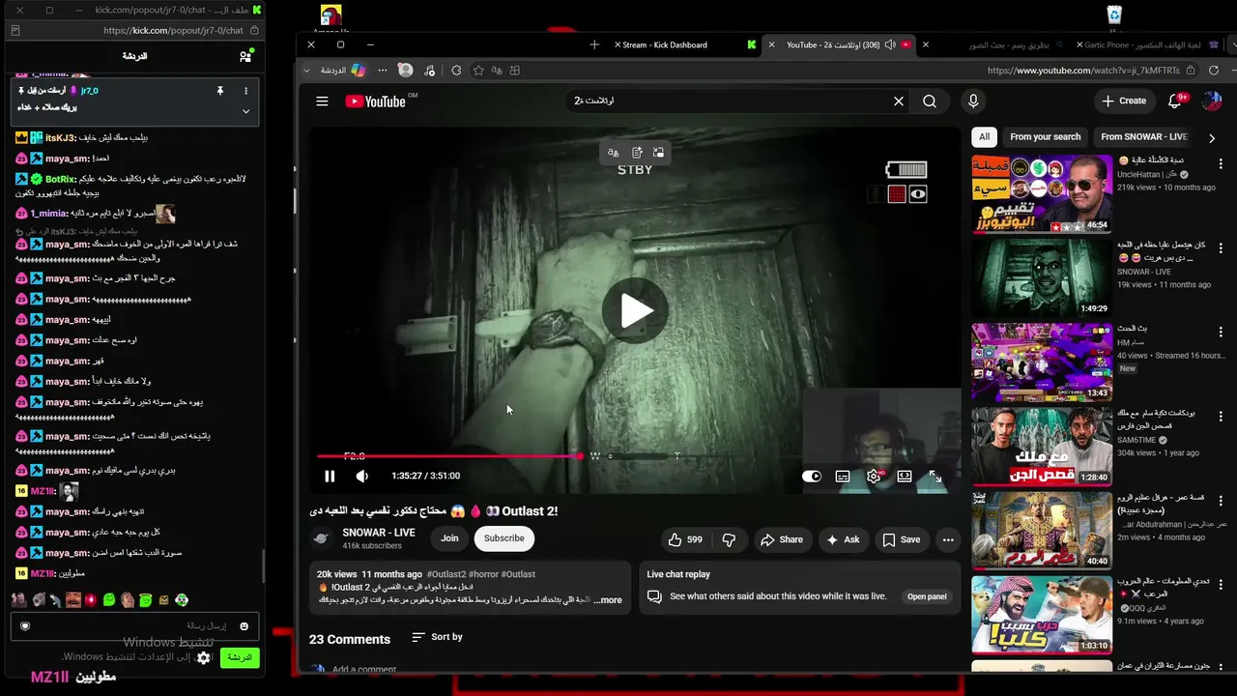The height and width of the screenshot is (696, 1237).
Task: Focus the Add a comment field
Action: (x=364, y=669)
